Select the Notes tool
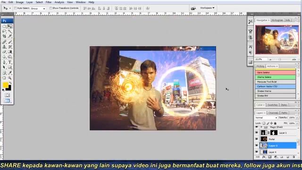The width and height of the screenshot is (302, 170). pyautogui.click(x=4, y=73)
